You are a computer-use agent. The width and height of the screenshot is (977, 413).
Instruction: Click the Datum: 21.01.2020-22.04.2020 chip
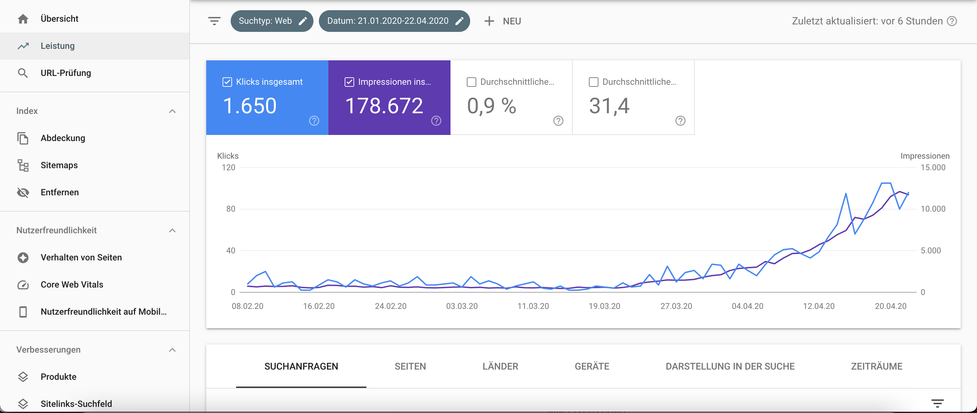394,21
